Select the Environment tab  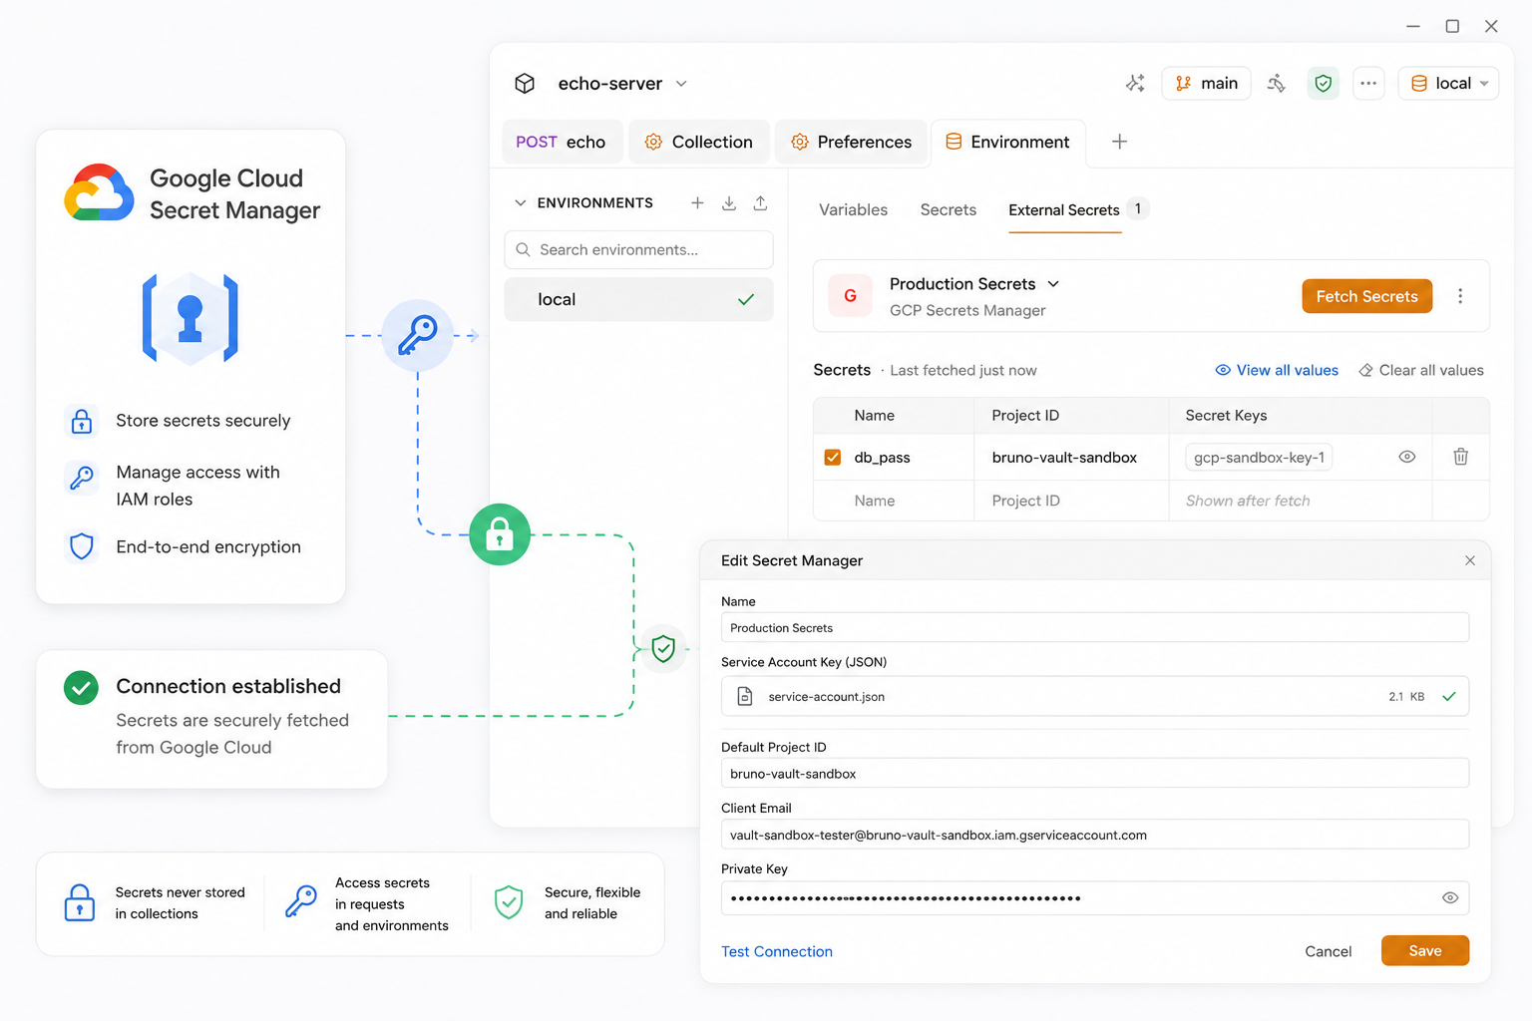1007,142
